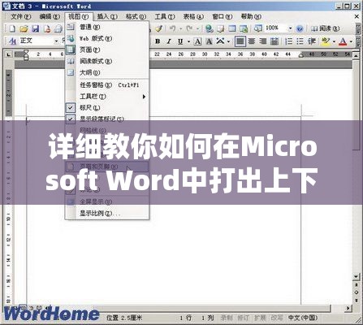Open the 正文 style dropdown arrow

point(56,41)
